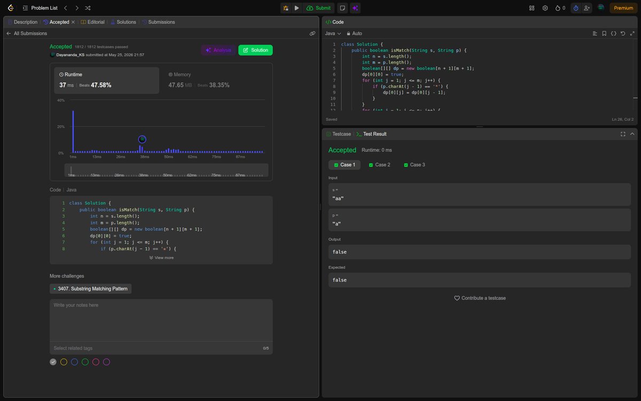Maximize the test result panel icon
This screenshot has height=401, width=641.
[623, 134]
